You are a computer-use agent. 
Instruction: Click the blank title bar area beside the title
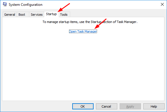click(x=101, y=5)
